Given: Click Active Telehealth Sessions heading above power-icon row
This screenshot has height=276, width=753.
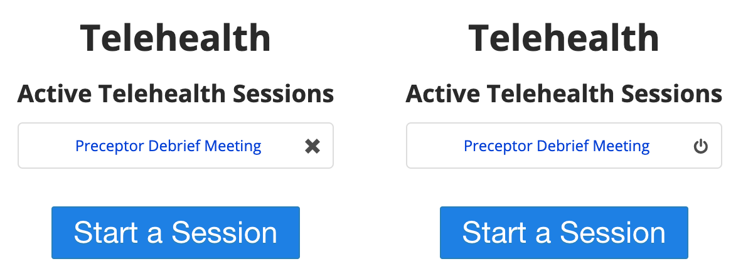Looking at the screenshot, I should coord(564,94).
